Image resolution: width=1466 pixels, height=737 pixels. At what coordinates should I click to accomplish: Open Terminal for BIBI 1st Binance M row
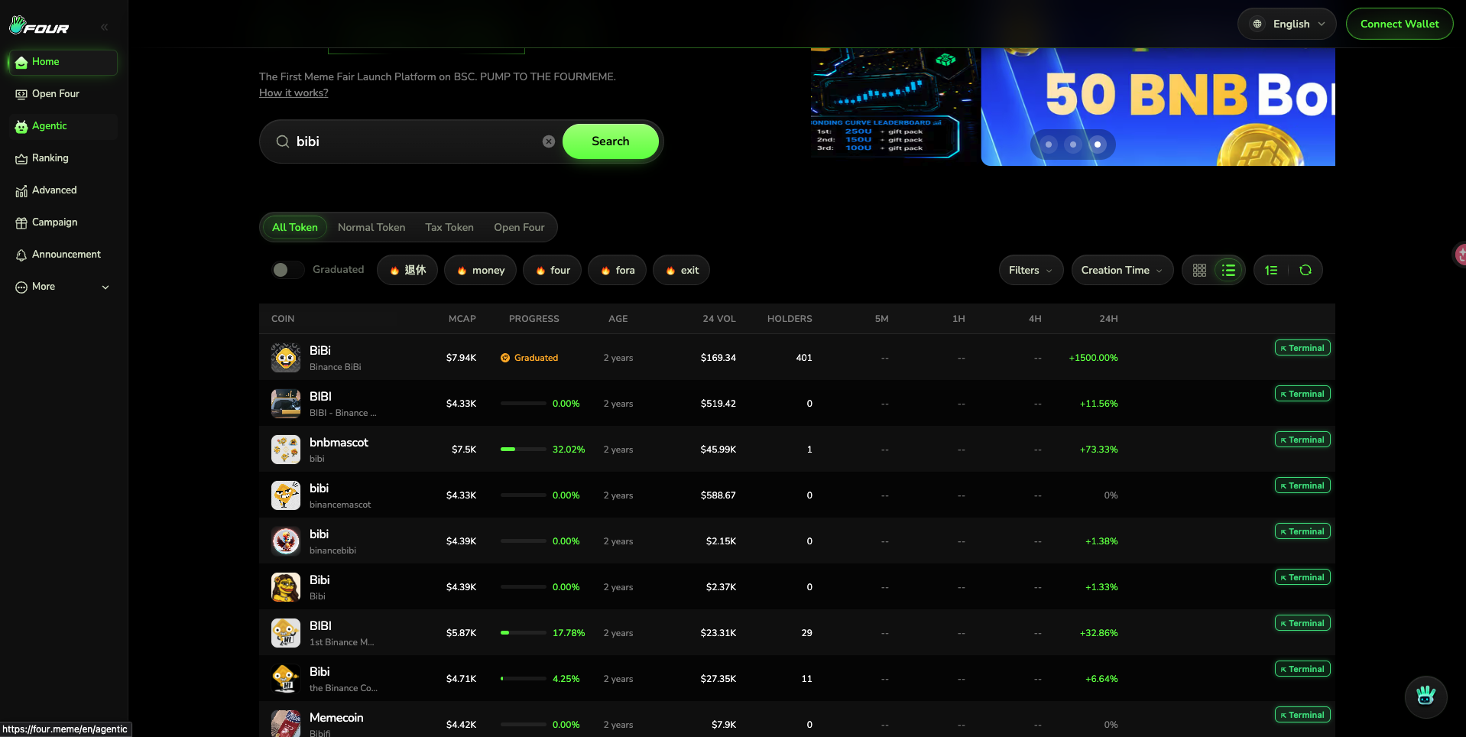coord(1302,623)
